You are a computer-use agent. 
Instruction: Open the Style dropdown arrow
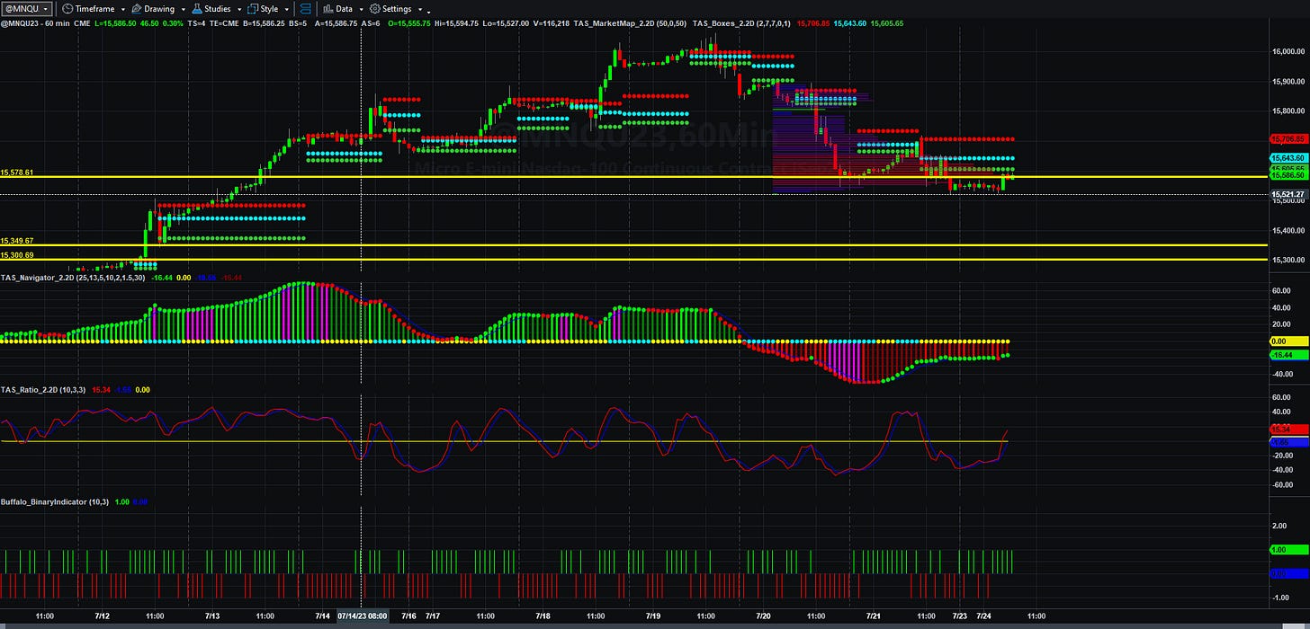click(x=286, y=9)
